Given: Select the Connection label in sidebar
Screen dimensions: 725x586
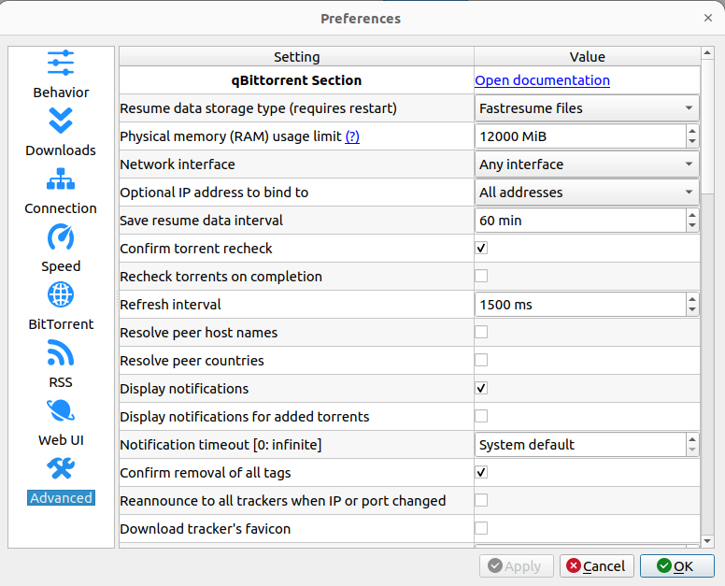Looking at the screenshot, I should coord(61,208).
